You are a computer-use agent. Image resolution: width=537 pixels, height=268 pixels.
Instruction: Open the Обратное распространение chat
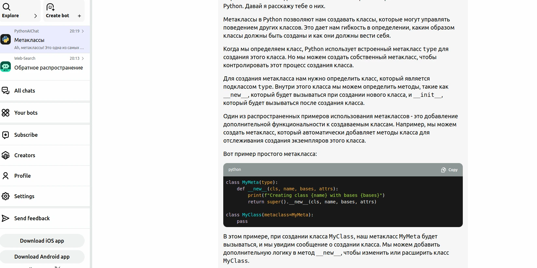coord(48,68)
